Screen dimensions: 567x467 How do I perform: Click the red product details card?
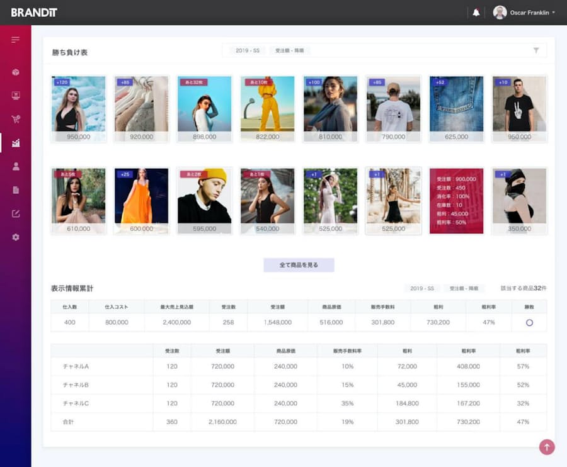[456, 200]
